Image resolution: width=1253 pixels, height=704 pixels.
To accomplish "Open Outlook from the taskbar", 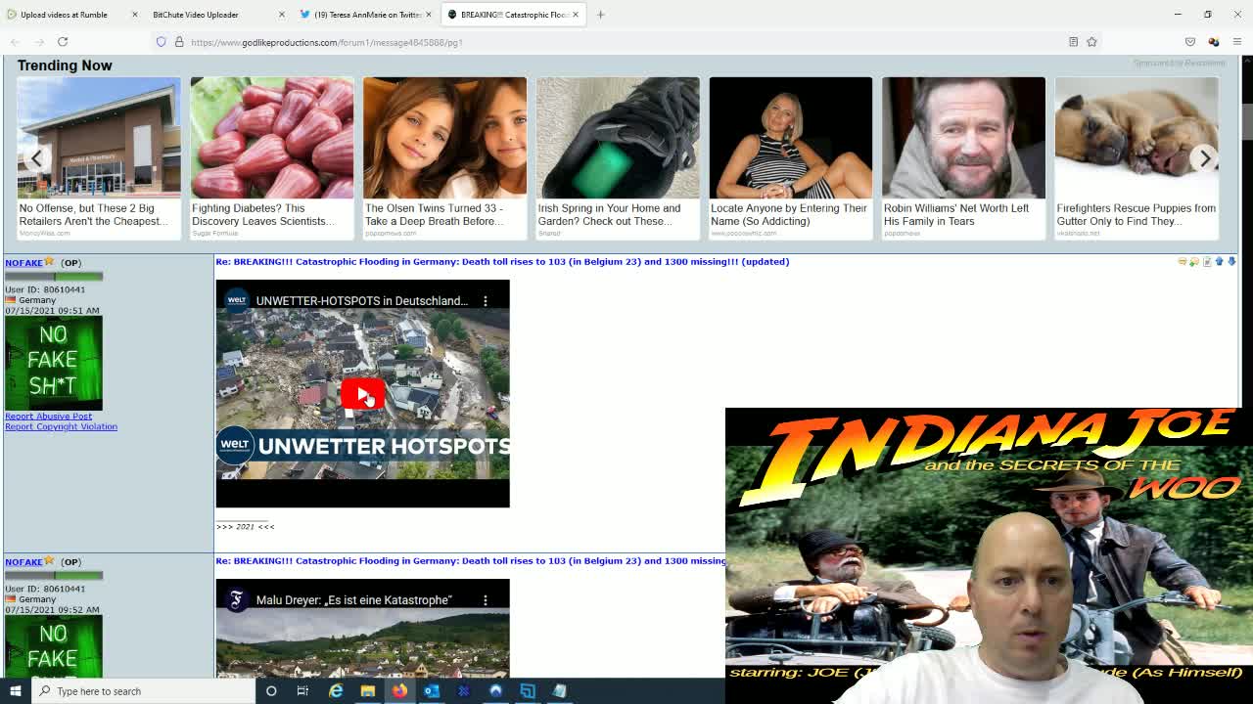I will tap(432, 691).
